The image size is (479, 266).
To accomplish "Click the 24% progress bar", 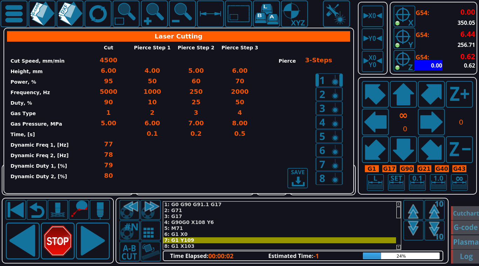I will click(401, 256).
